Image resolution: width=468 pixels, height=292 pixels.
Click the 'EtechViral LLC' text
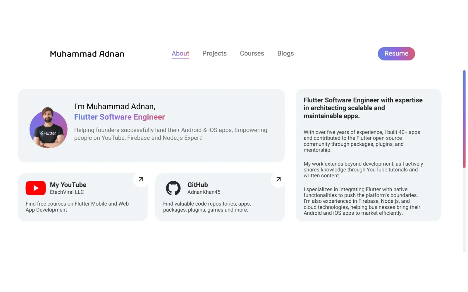point(67,192)
